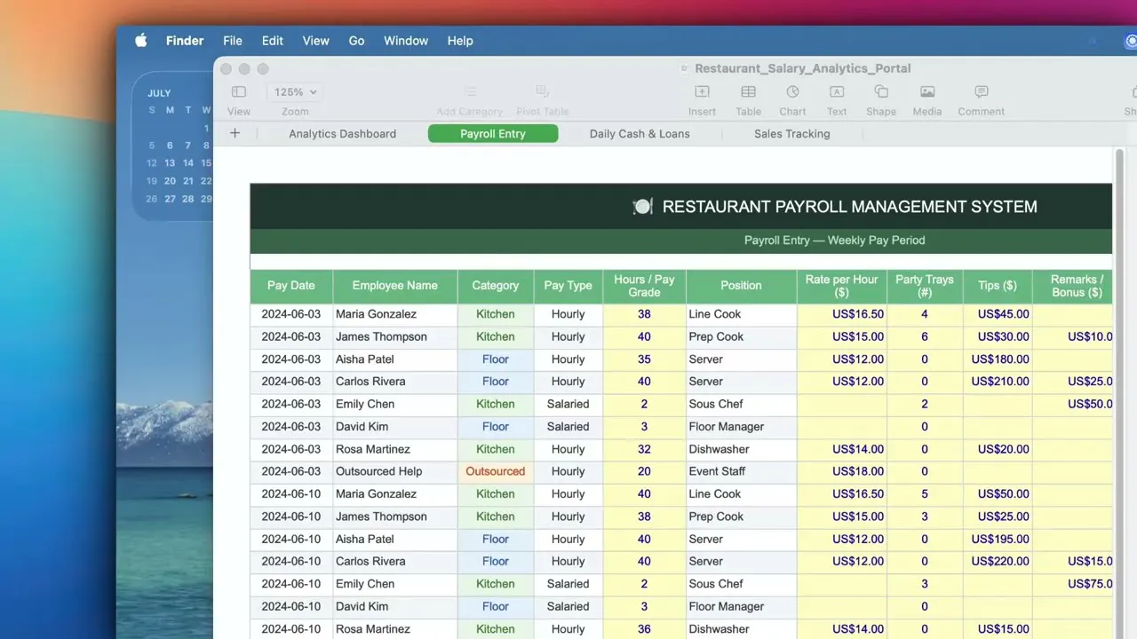1137x639 pixels.
Task: Click the Comment toolbar icon
Action: point(982,91)
